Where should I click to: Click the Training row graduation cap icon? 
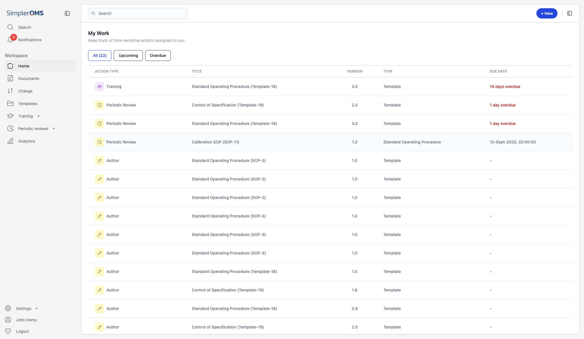tap(100, 87)
